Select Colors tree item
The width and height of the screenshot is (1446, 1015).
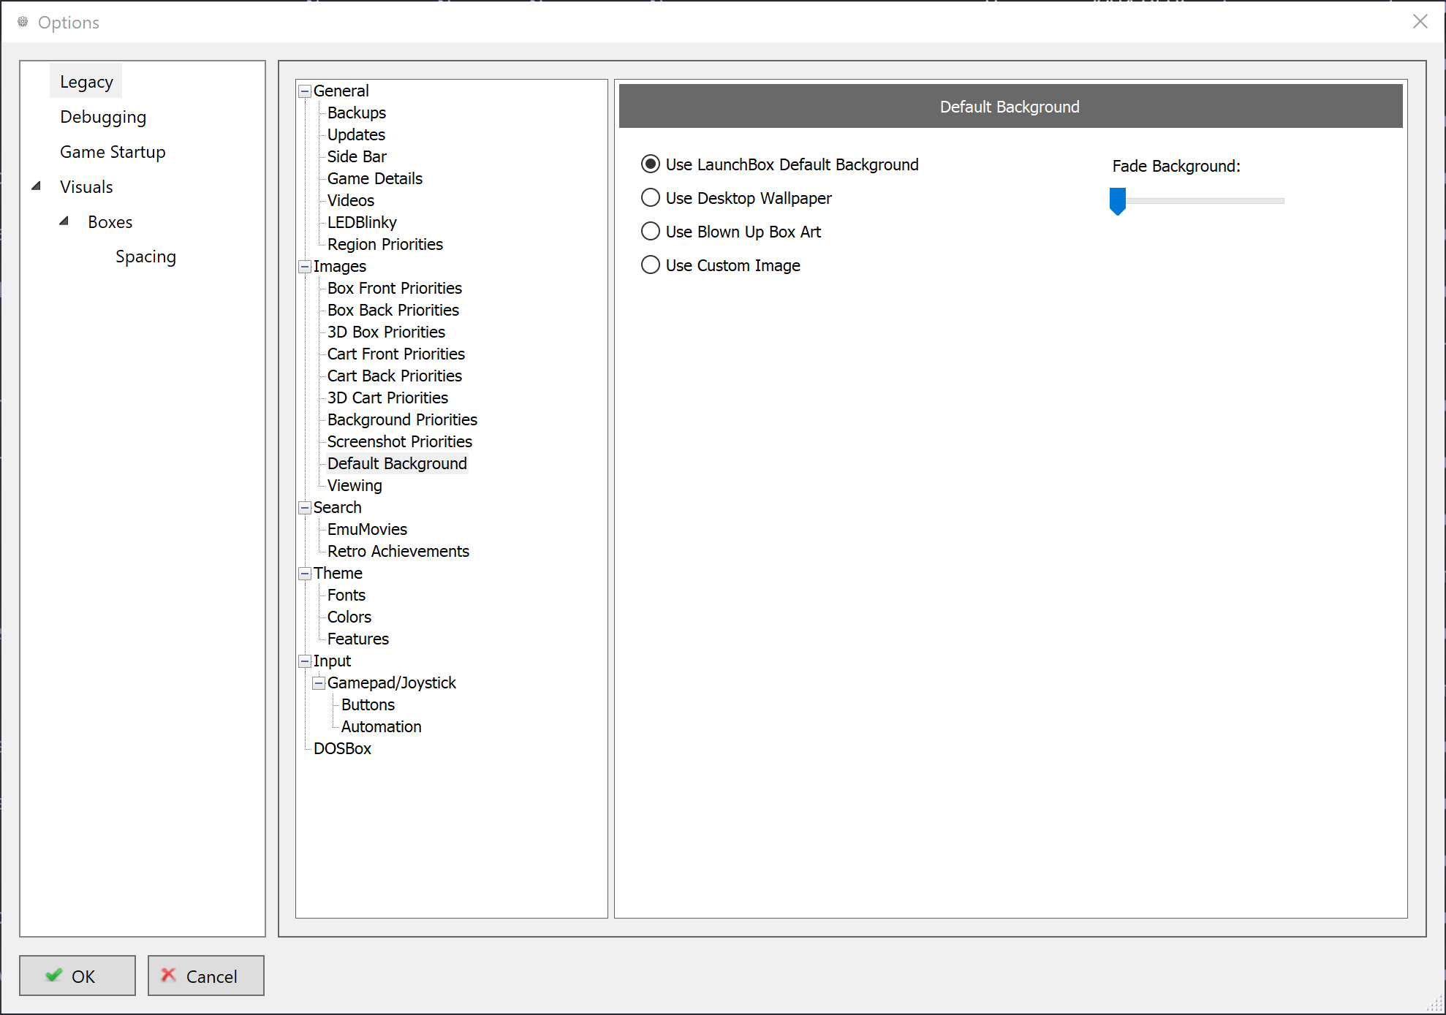[x=349, y=617]
